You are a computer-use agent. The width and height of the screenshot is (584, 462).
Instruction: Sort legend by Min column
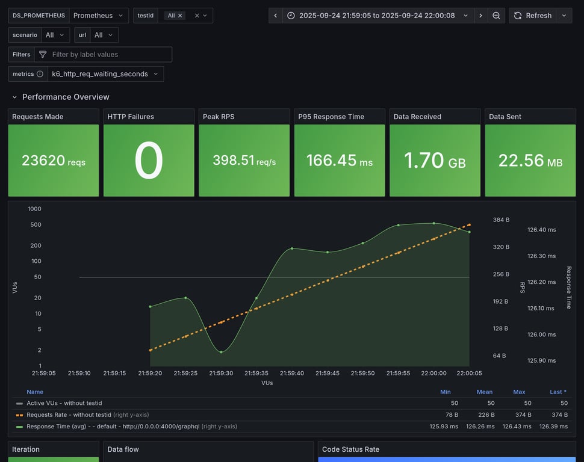(x=446, y=392)
